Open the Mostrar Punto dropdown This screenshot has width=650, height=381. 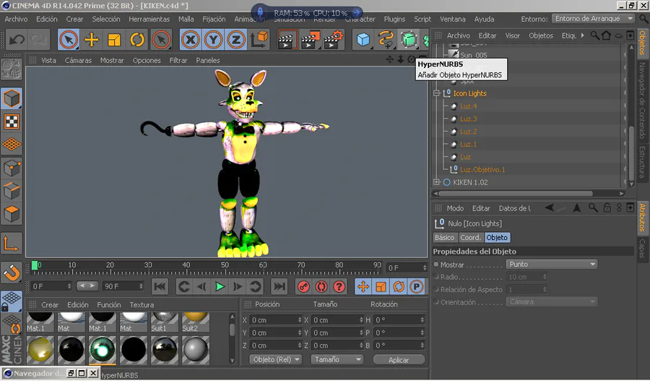(552, 265)
